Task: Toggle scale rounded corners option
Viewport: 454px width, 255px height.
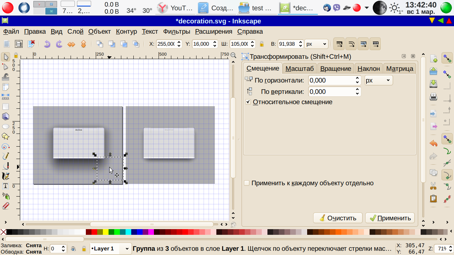Action: (x=351, y=44)
